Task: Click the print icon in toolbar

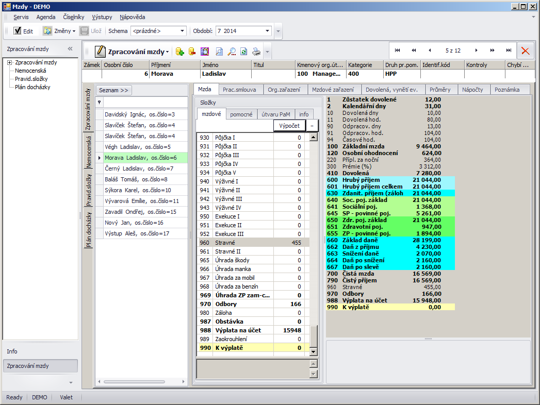Action: pyautogui.click(x=256, y=52)
